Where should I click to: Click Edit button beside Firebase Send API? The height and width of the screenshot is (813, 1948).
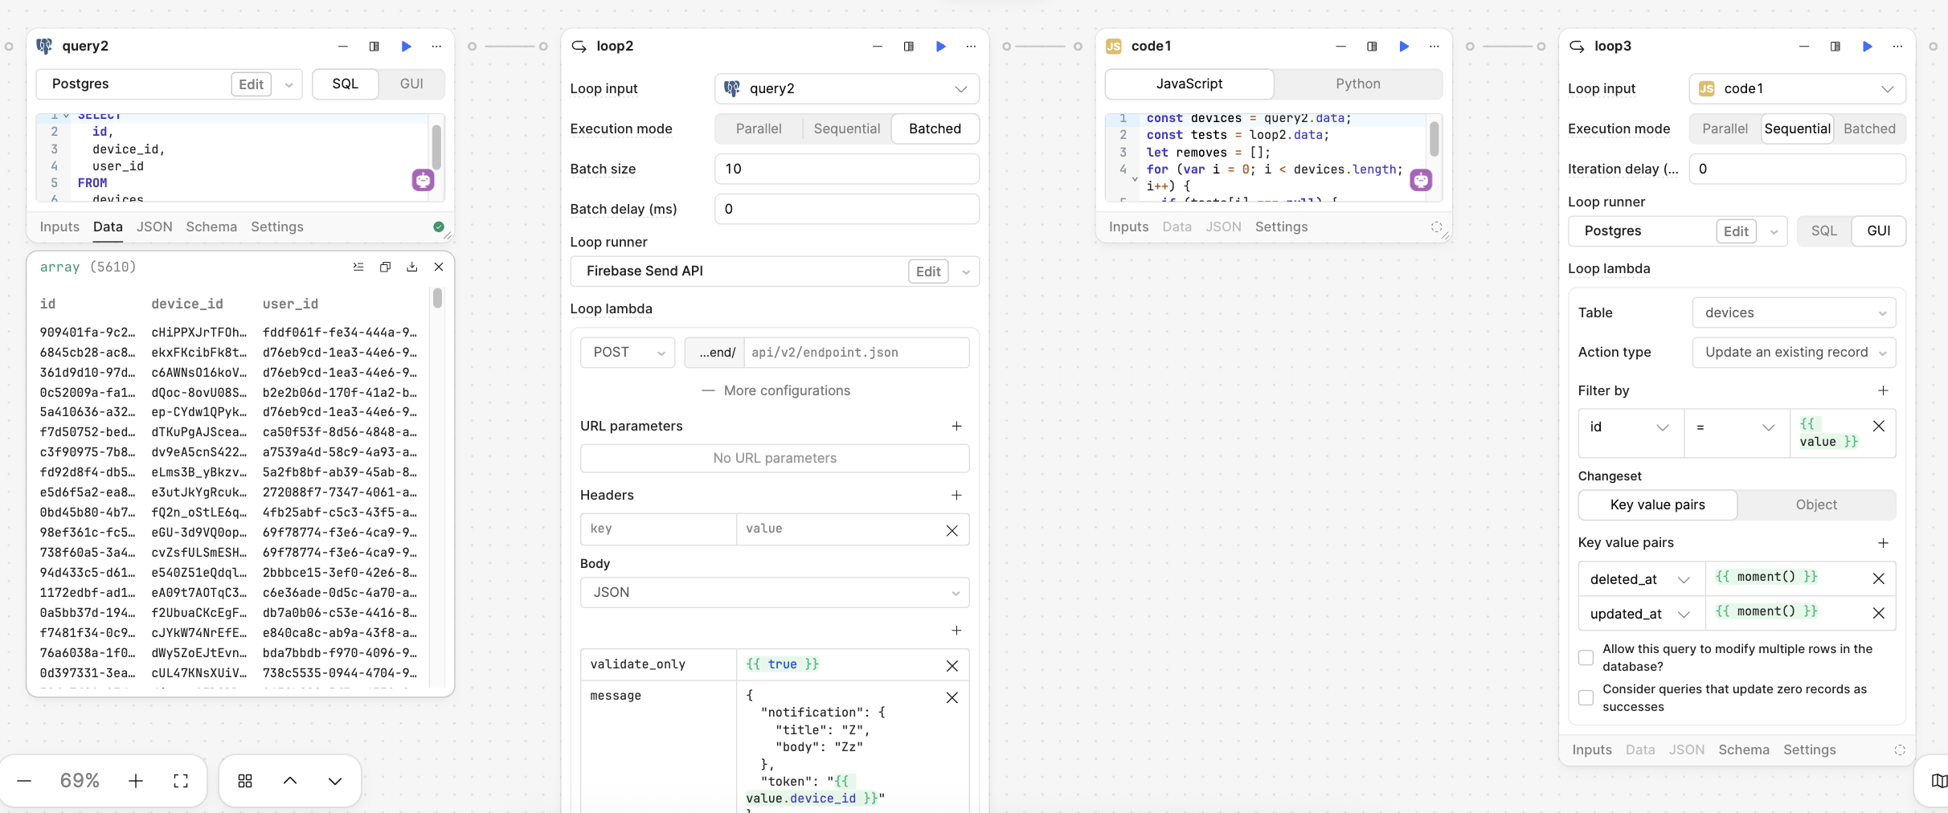pyautogui.click(x=927, y=272)
